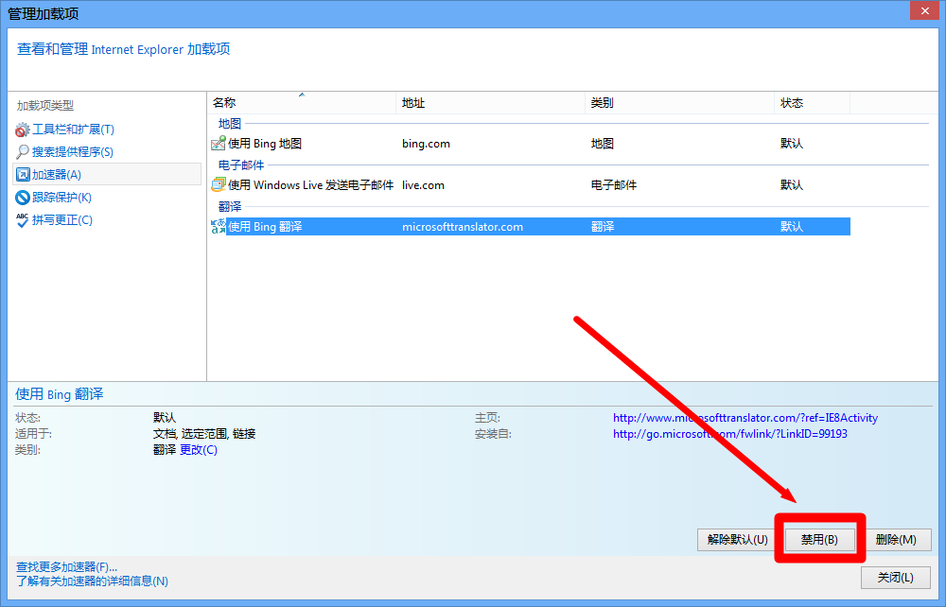This screenshot has width=946, height=607.
Task: Select the 使用 Bing 地图 row
Action: (x=530, y=144)
